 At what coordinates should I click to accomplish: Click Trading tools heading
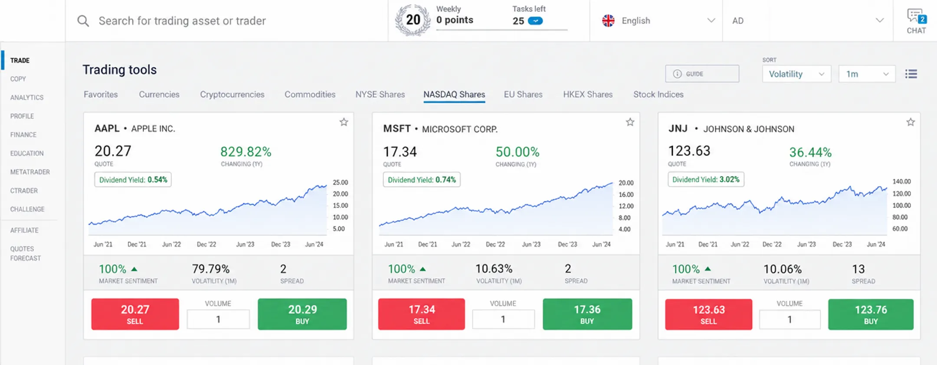click(x=120, y=70)
